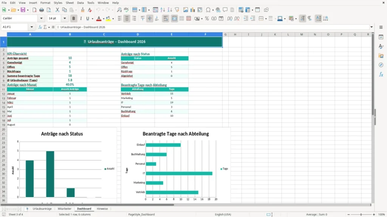The image size is (387, 217).
Task: Click PageStyle_Dashboard in the status bar
Action: pos(141,214)
